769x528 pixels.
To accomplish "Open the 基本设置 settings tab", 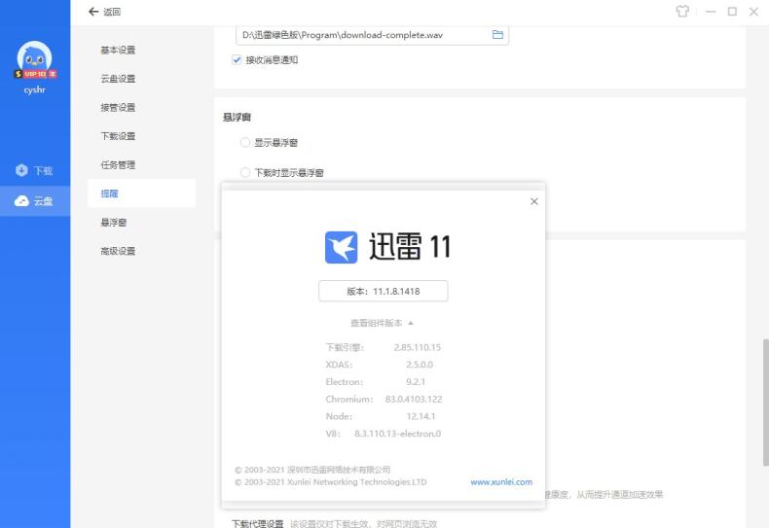I will (118, 50).
